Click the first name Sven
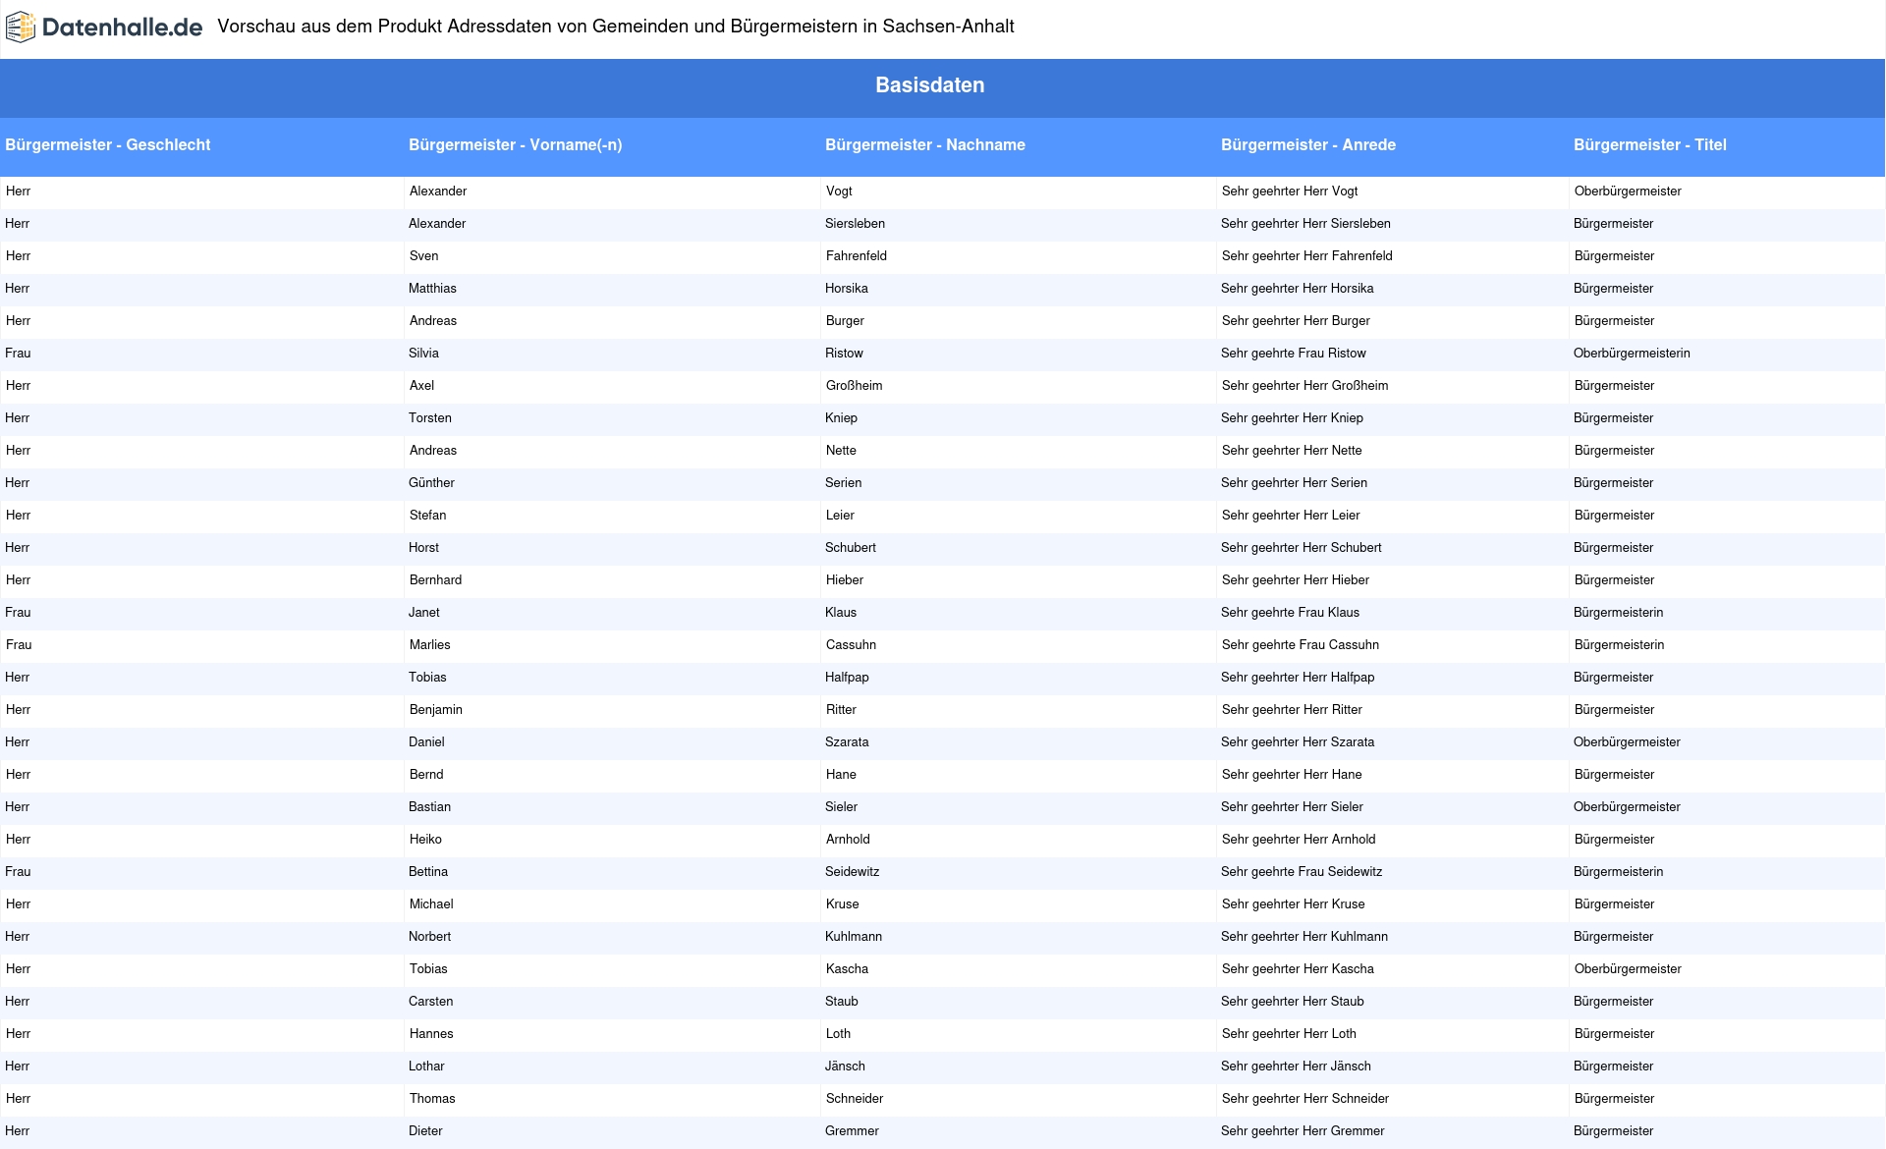The image size is (1886, 1149). (423, 256)
